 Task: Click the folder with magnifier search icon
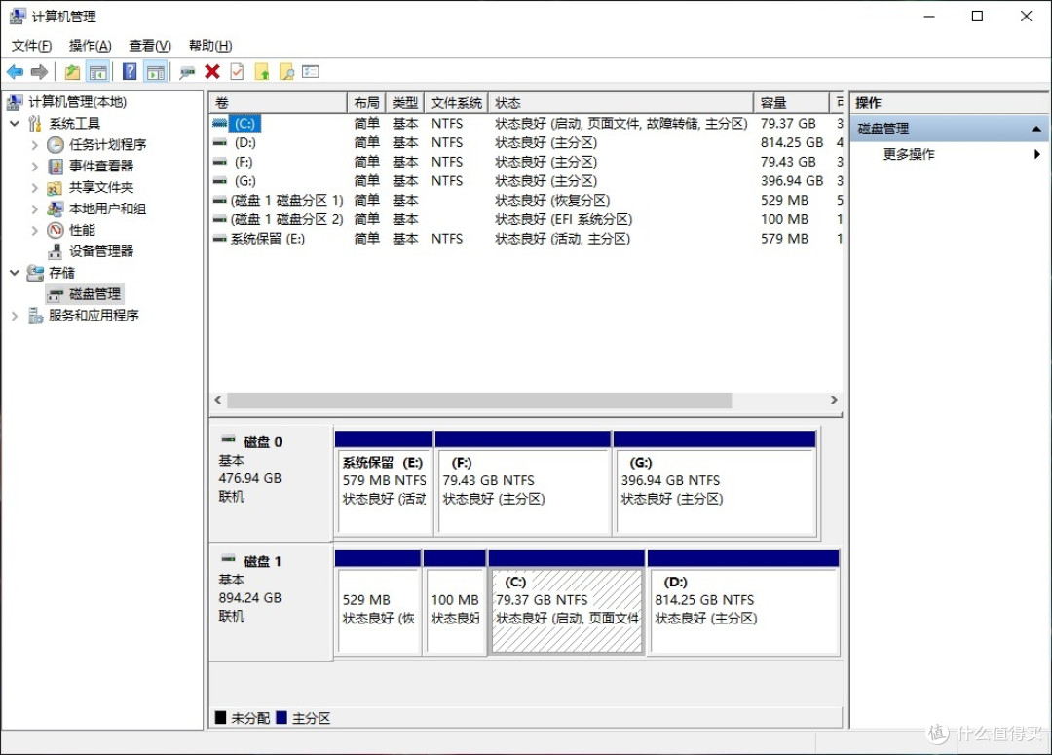pos(286,72)
